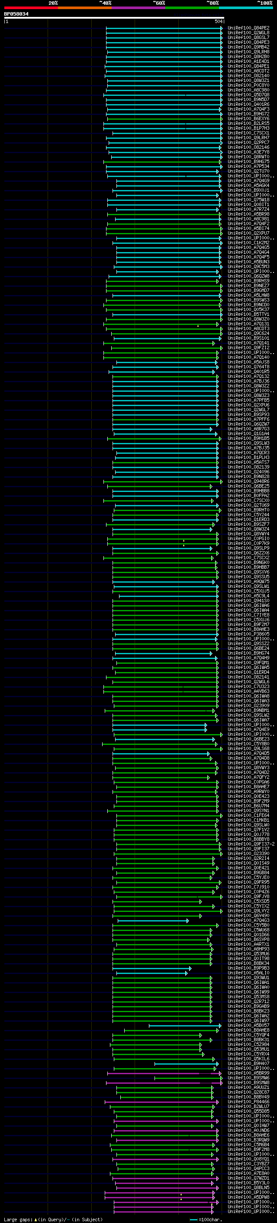The image size is (277, 1223).
Task: Click hit label UniRef100_A5B057
Action: (x=248, y=1026)
